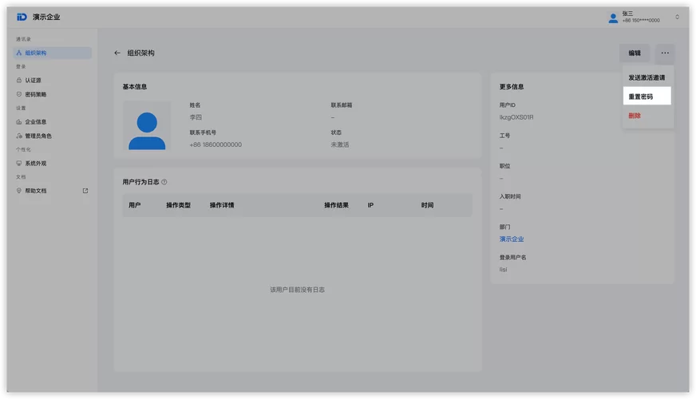Click the lock icon next to 认证源

[x=18, y=81]
